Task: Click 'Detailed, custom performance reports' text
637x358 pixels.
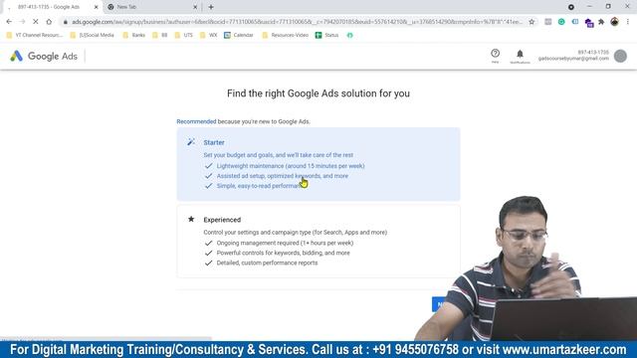Action: 267,263
